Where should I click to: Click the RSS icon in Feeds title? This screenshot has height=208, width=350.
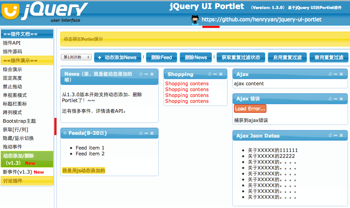click(65, 133)
